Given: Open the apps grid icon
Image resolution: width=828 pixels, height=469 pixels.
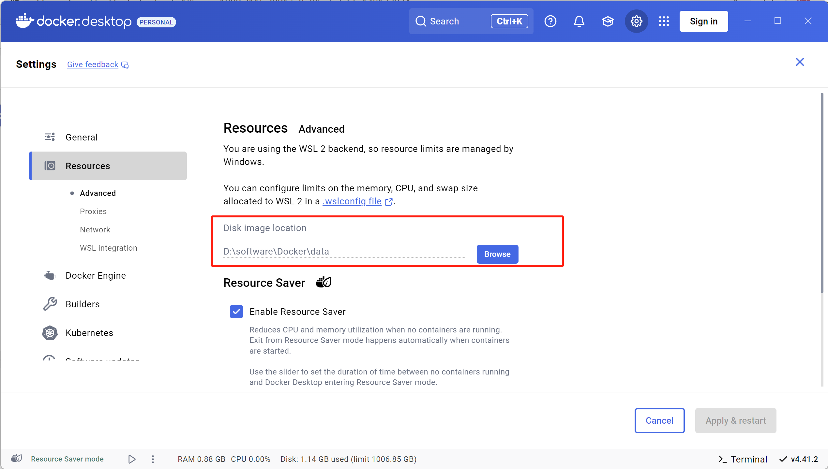Looking at the screenshot, I should pyautogui.click(x=664, y=22).
